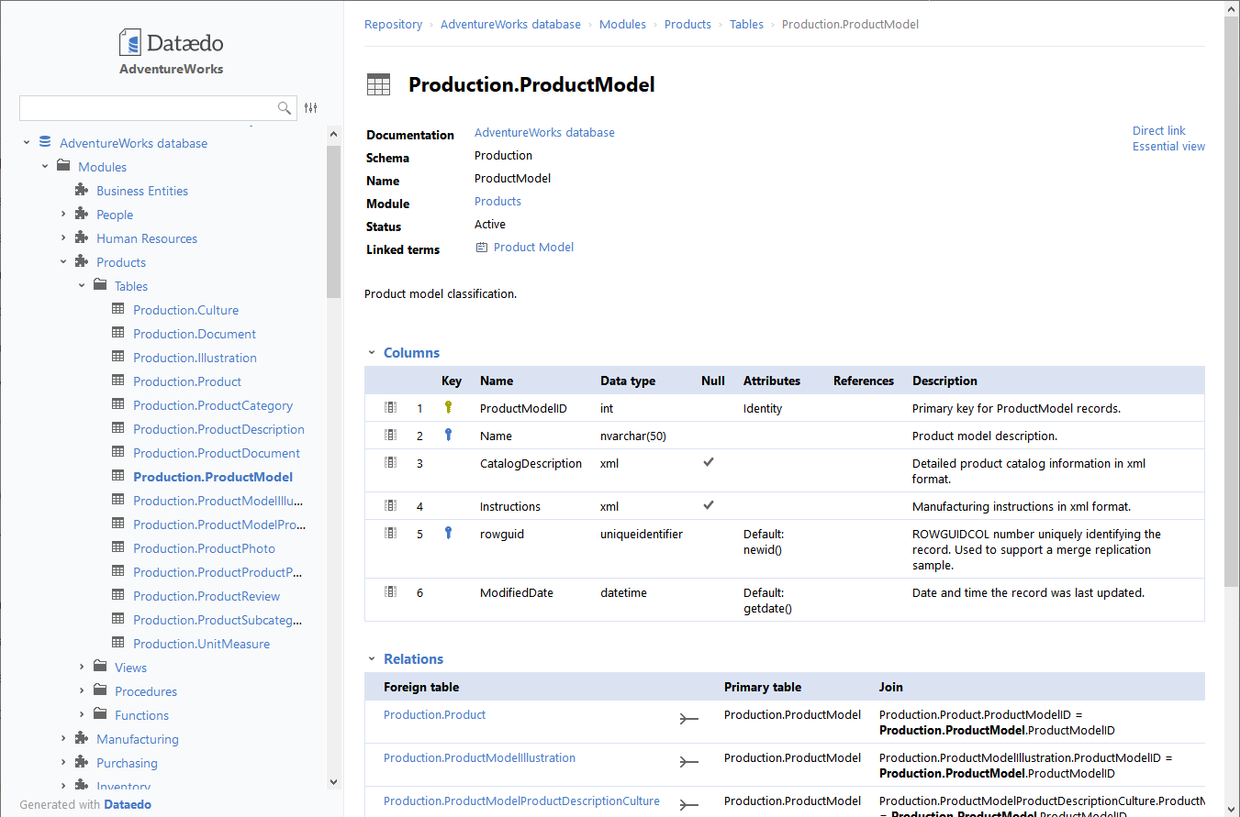This screenshot has width=1240, height=817.
Task: Click the People module puzzle icon
Action: (81, 214)
